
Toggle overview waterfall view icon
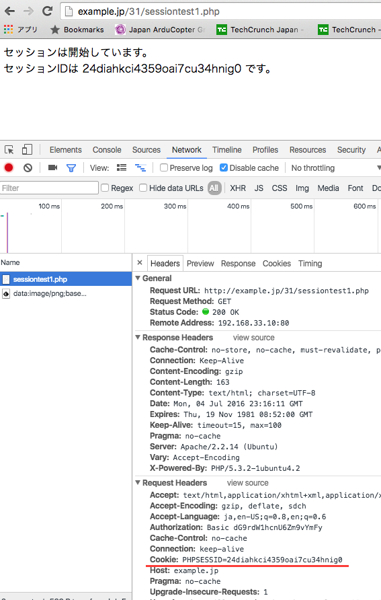coord(140,167)
